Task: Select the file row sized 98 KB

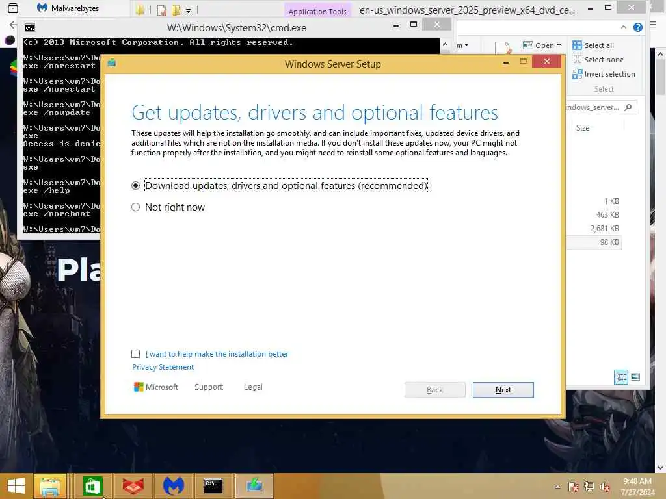Action: coord(594,242)
